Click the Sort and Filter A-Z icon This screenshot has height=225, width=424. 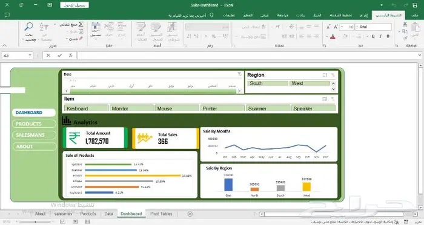[x=44, y=27]
